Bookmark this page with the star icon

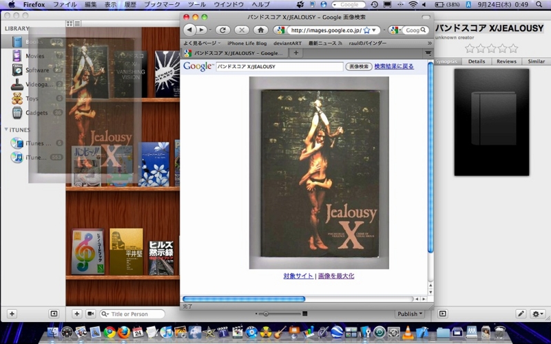[366, 30]
